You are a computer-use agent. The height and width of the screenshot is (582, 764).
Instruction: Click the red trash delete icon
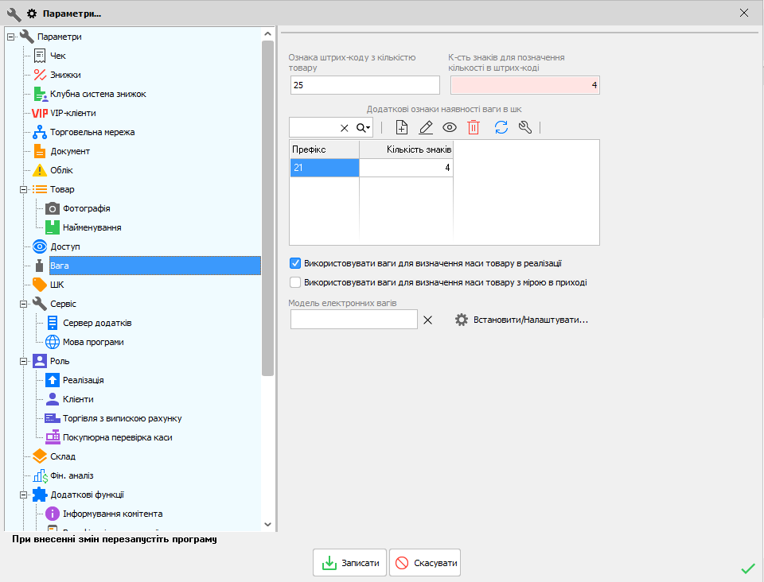(474, 127)
